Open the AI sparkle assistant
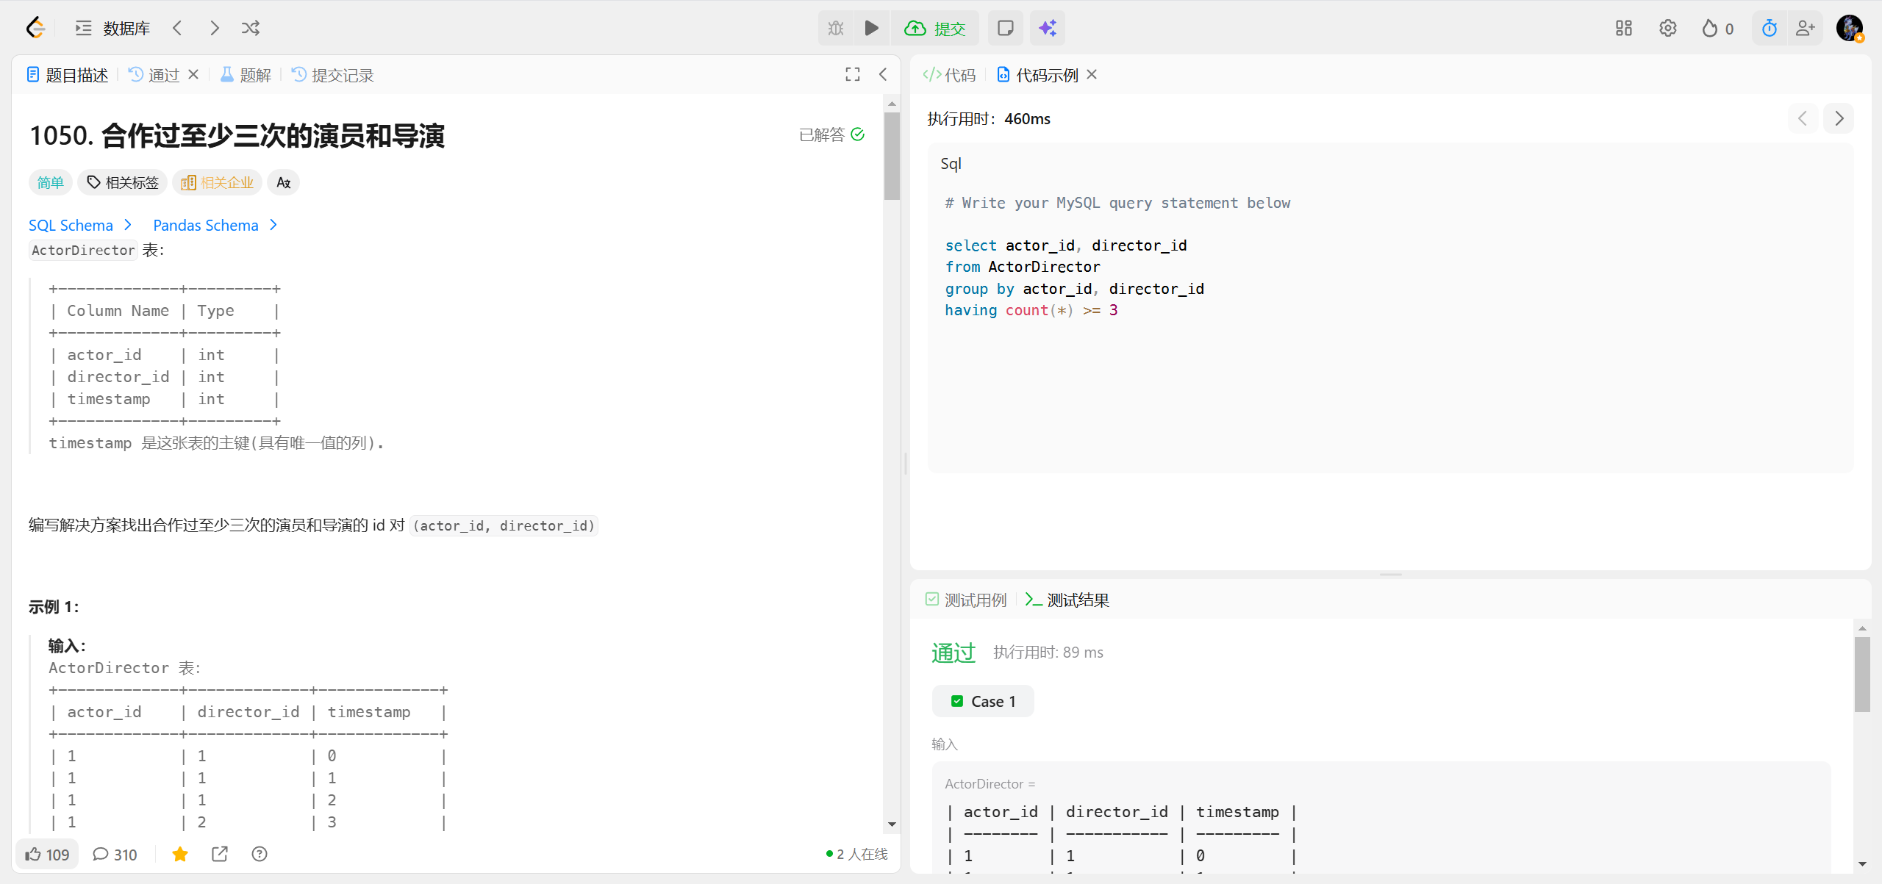Image resolution: width=1882 pixels, height=884 pixels. [x=1048, y=28]
